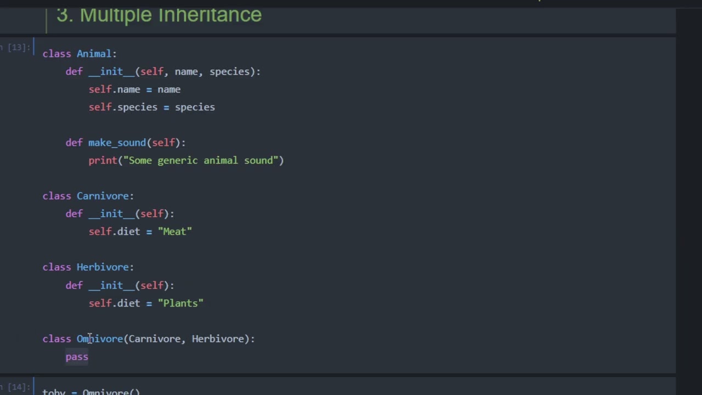Click the print function call
Image resolution: width=702 pixels, height=395 pixels.
103,160
